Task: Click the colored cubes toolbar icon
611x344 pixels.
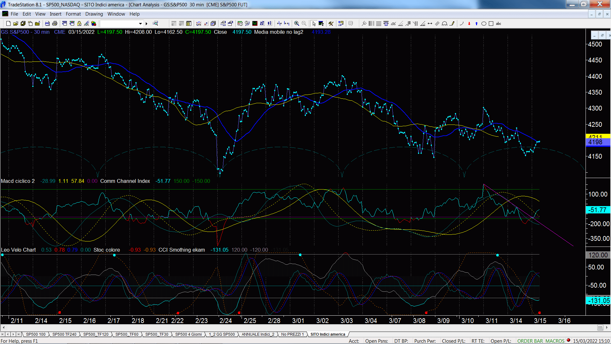Action: point(94,24)
